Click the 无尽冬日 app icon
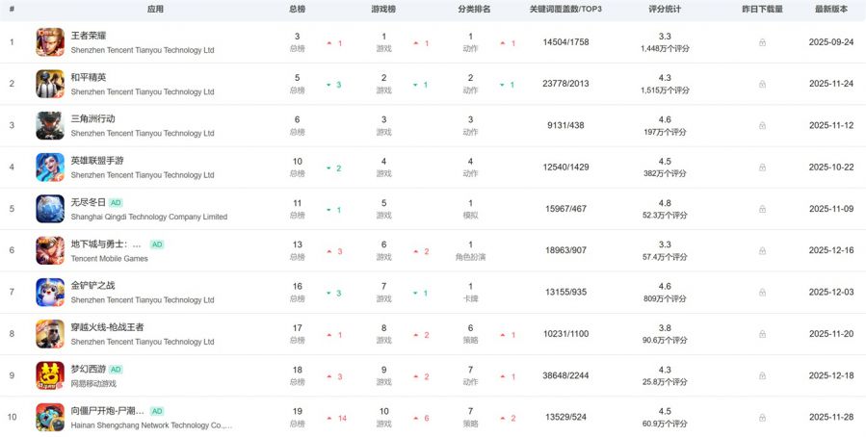 [x=50, y=209]
